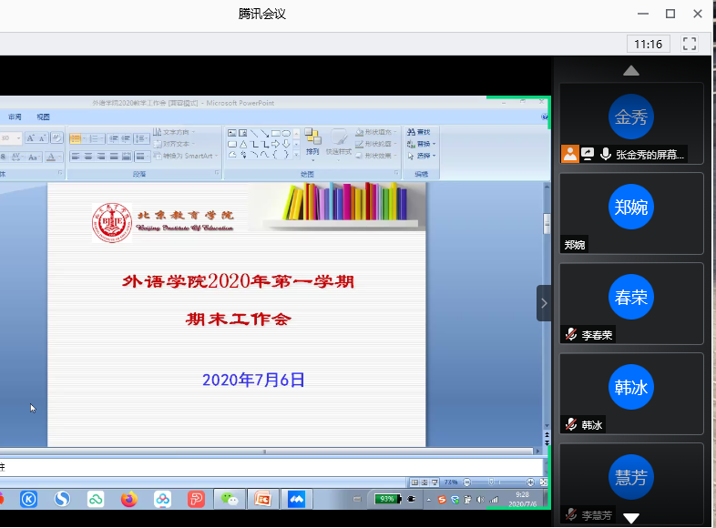Viewport: 716px width, 528px height.
Task: Click the font color A button
Action: point(51,157)
